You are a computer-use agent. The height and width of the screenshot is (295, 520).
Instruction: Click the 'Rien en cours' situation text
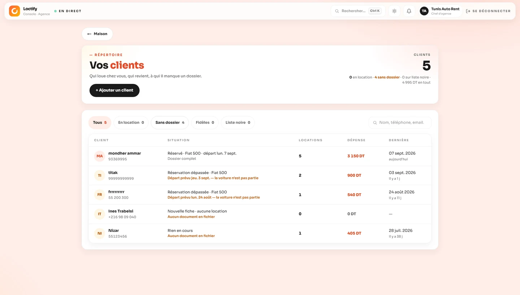click(x=180, y=231)
